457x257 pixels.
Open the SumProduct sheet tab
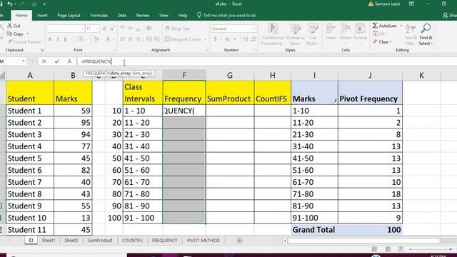(x=100, y=241)
